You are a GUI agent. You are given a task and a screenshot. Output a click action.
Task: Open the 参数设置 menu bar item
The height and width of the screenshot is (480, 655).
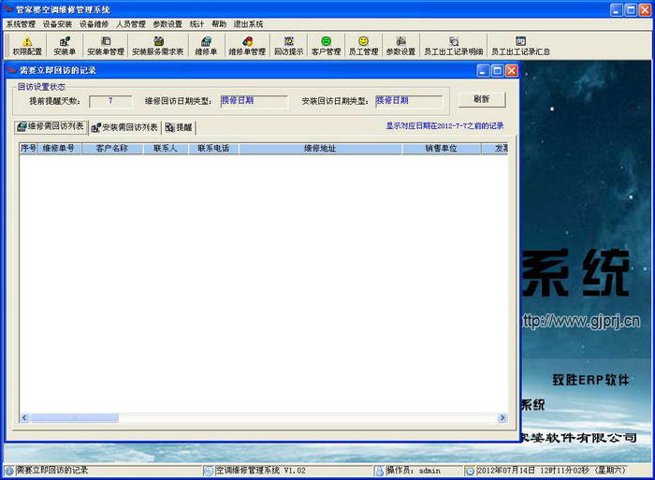pos(167,24)
